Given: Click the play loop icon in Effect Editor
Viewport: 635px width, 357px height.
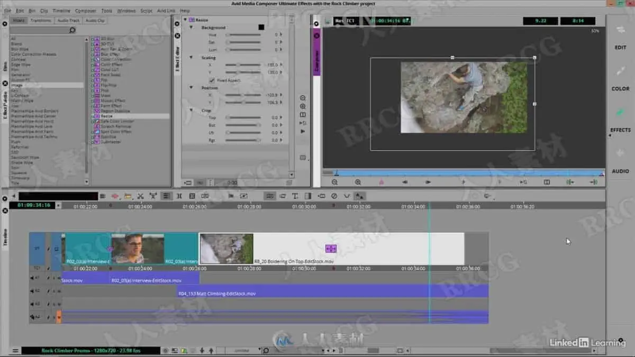Looking at the screenshot, I should (x=303, y=123).
